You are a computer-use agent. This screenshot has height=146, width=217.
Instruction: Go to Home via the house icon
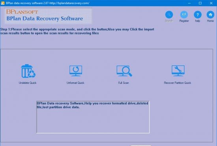210,15
